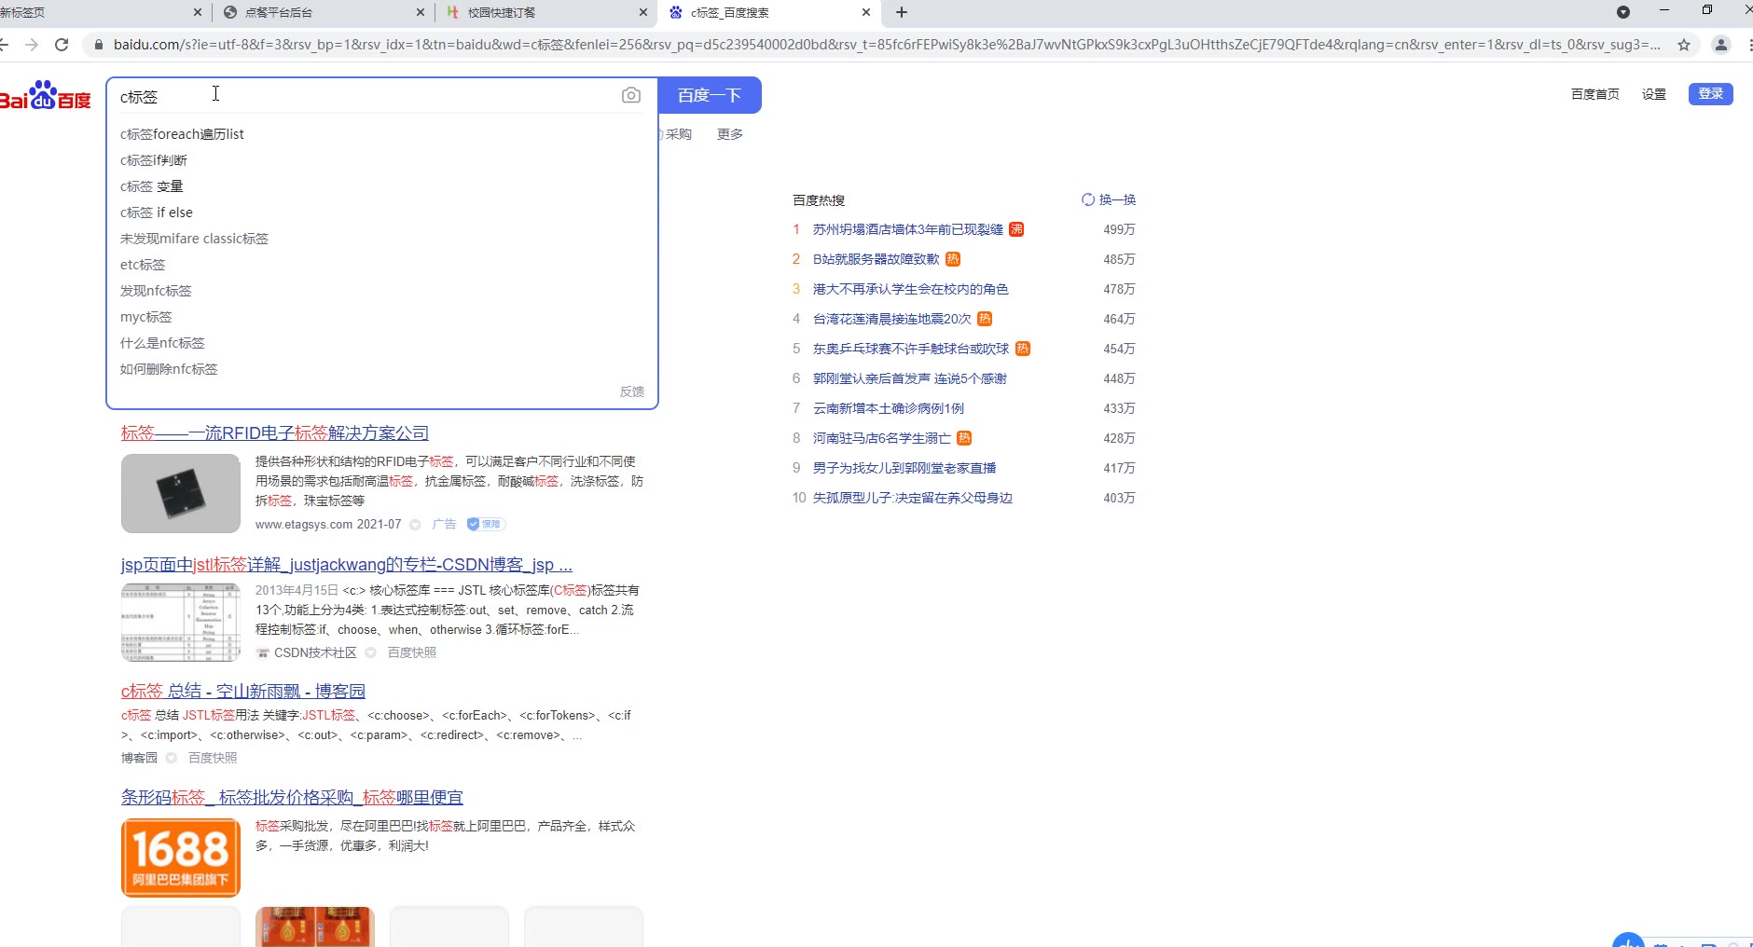Open a new tab with plus icon
This screenshot has height=947, width=1753.
[902, 12]
